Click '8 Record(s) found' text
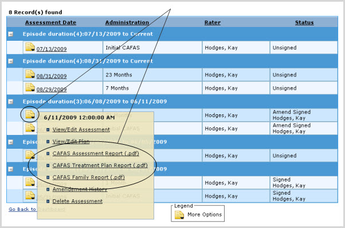 [35, 13]
